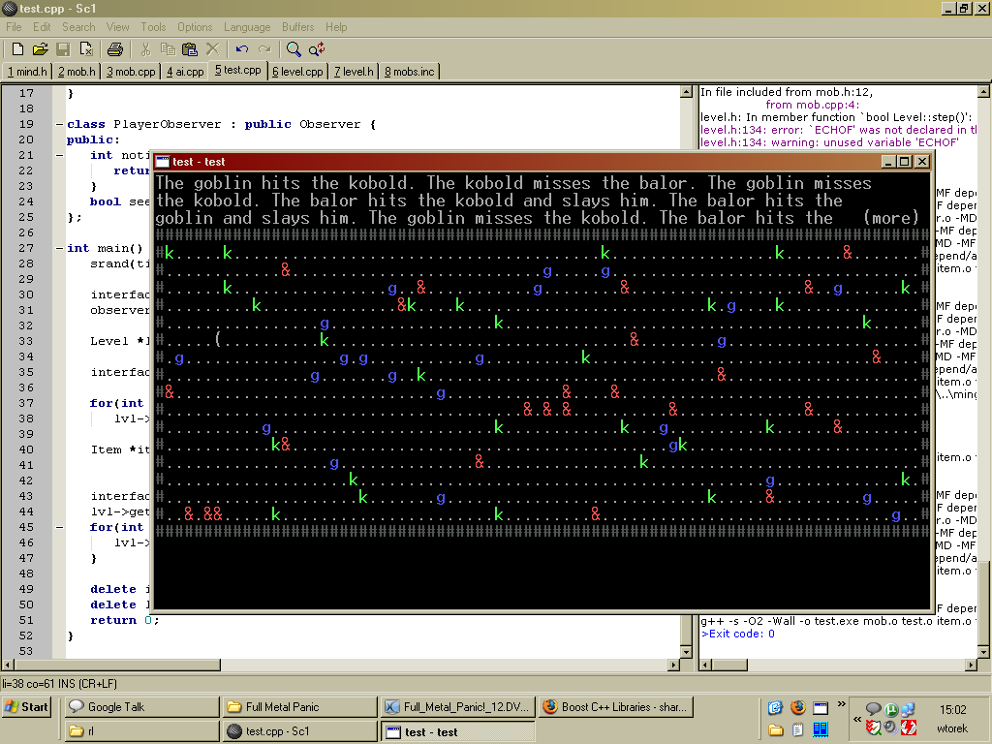Open the Edit menu
Screen dimensions: 992x744
42,27
